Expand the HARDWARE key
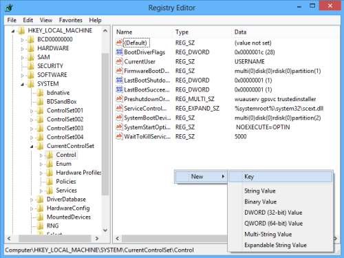The height and width of the screenshot is (258, 344). pos(23,49)
